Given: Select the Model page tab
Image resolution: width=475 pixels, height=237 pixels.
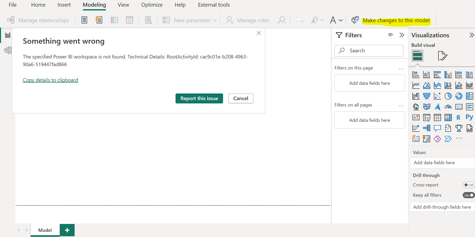Looking at the screenshot, I should tap(45, 230).
